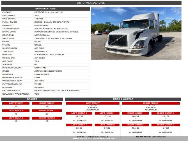Select the BRAKES section header

coord(32,99)
